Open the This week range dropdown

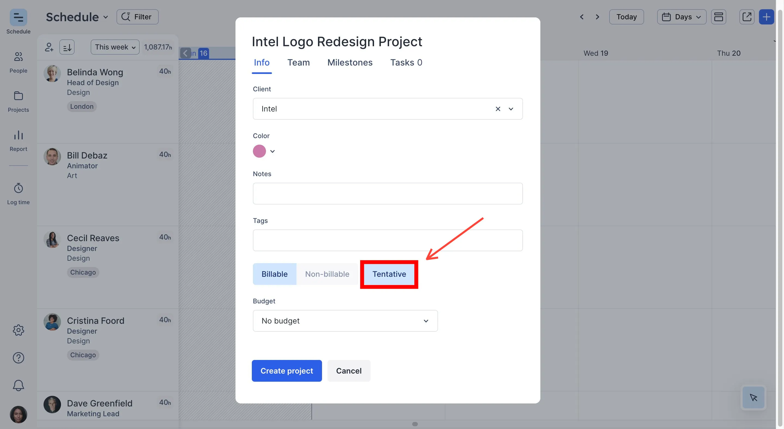coord(115,47)
